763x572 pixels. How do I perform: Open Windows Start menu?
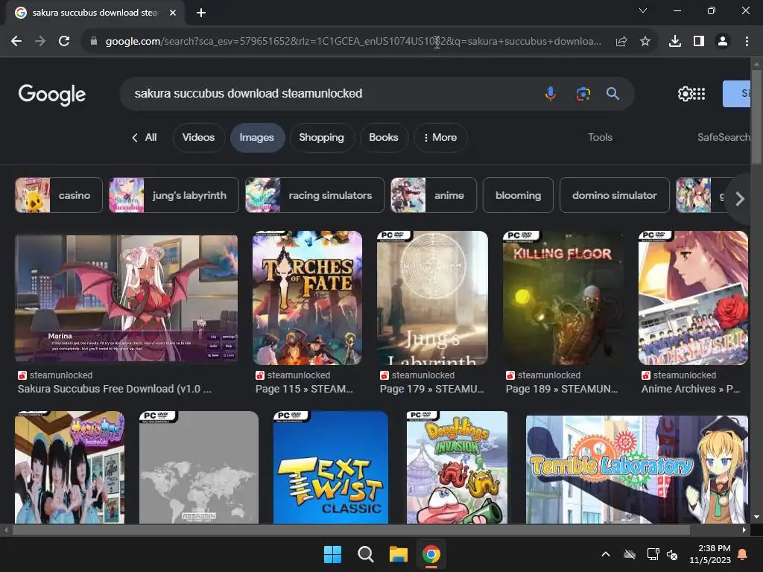click(333, 554)
